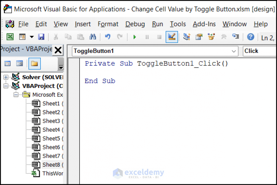Click the Private Sub ToggleButton1_Click() line
The height and width of the screenshot is (185, 277).
(x=156, y=63)
